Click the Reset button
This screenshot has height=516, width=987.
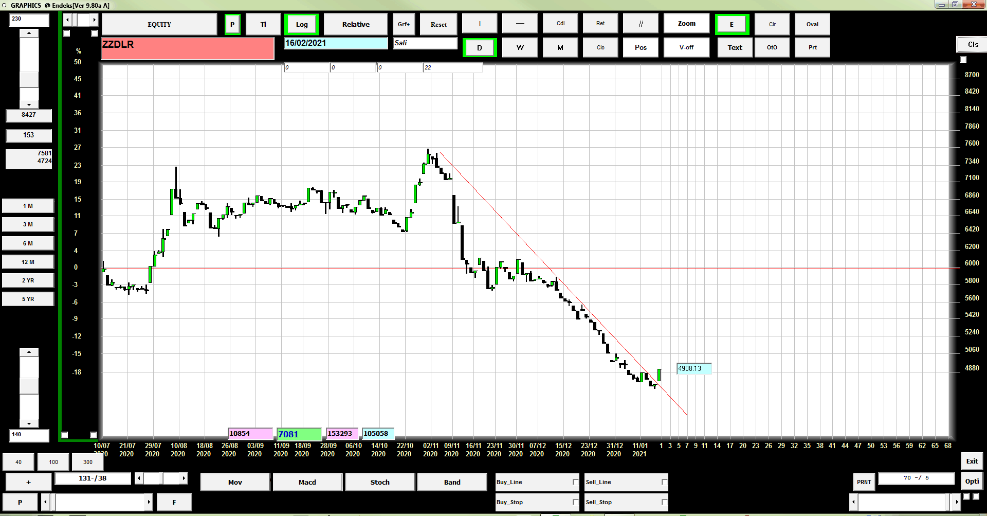click(x=438, y=24)
